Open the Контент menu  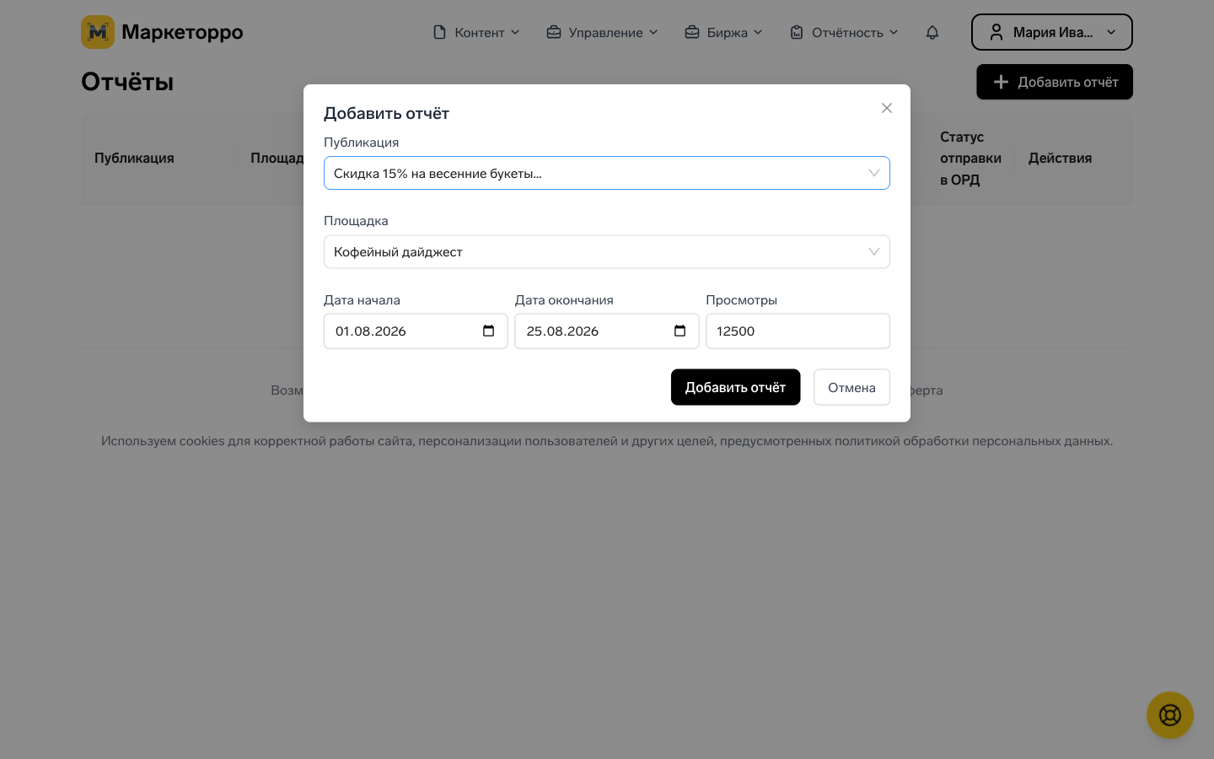tap(476, 32)
